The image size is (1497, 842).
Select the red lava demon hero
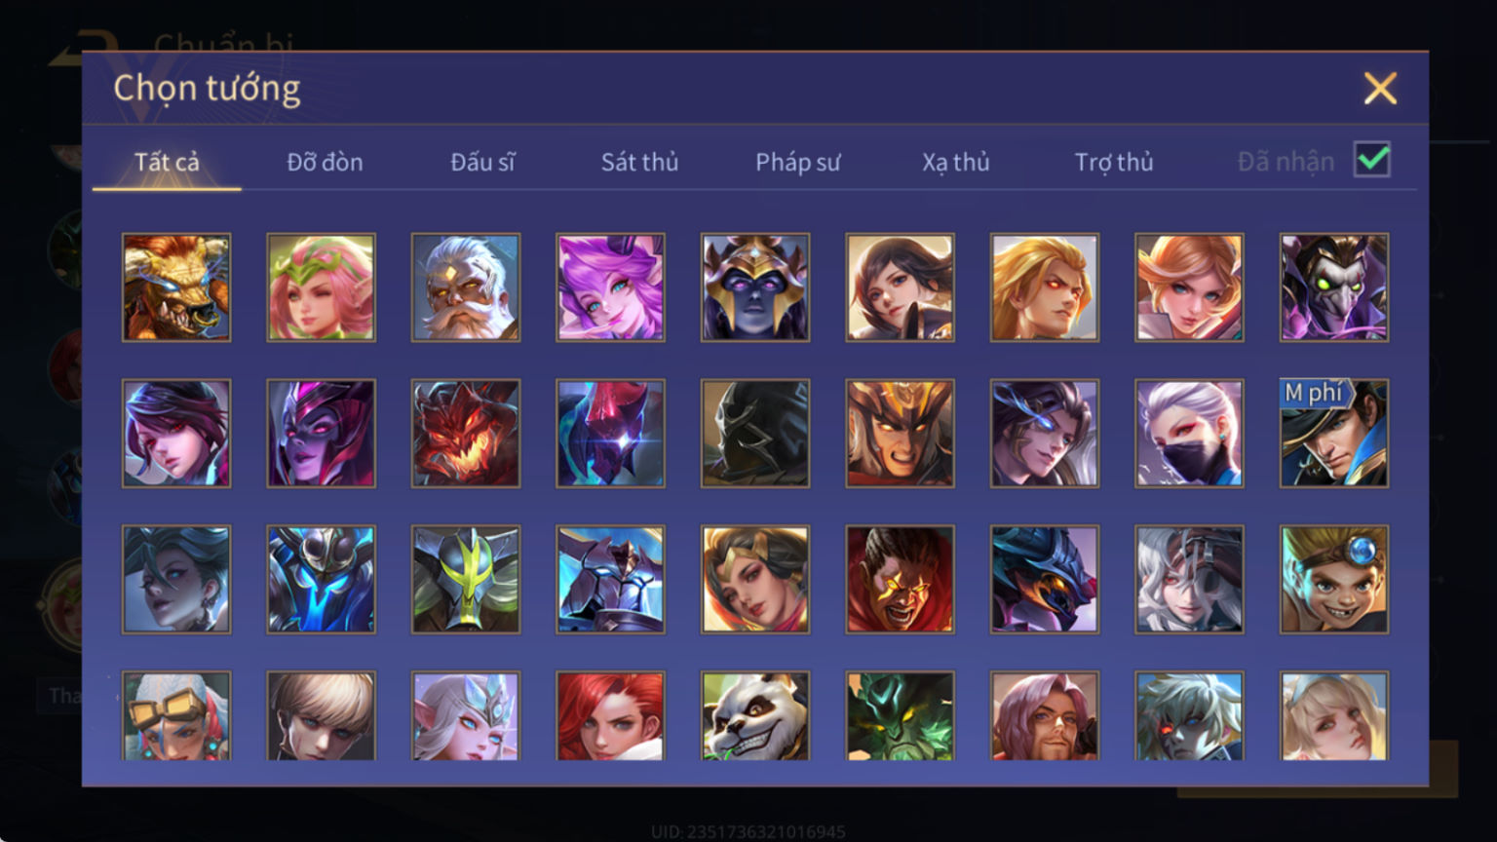(x=466, y=434)
